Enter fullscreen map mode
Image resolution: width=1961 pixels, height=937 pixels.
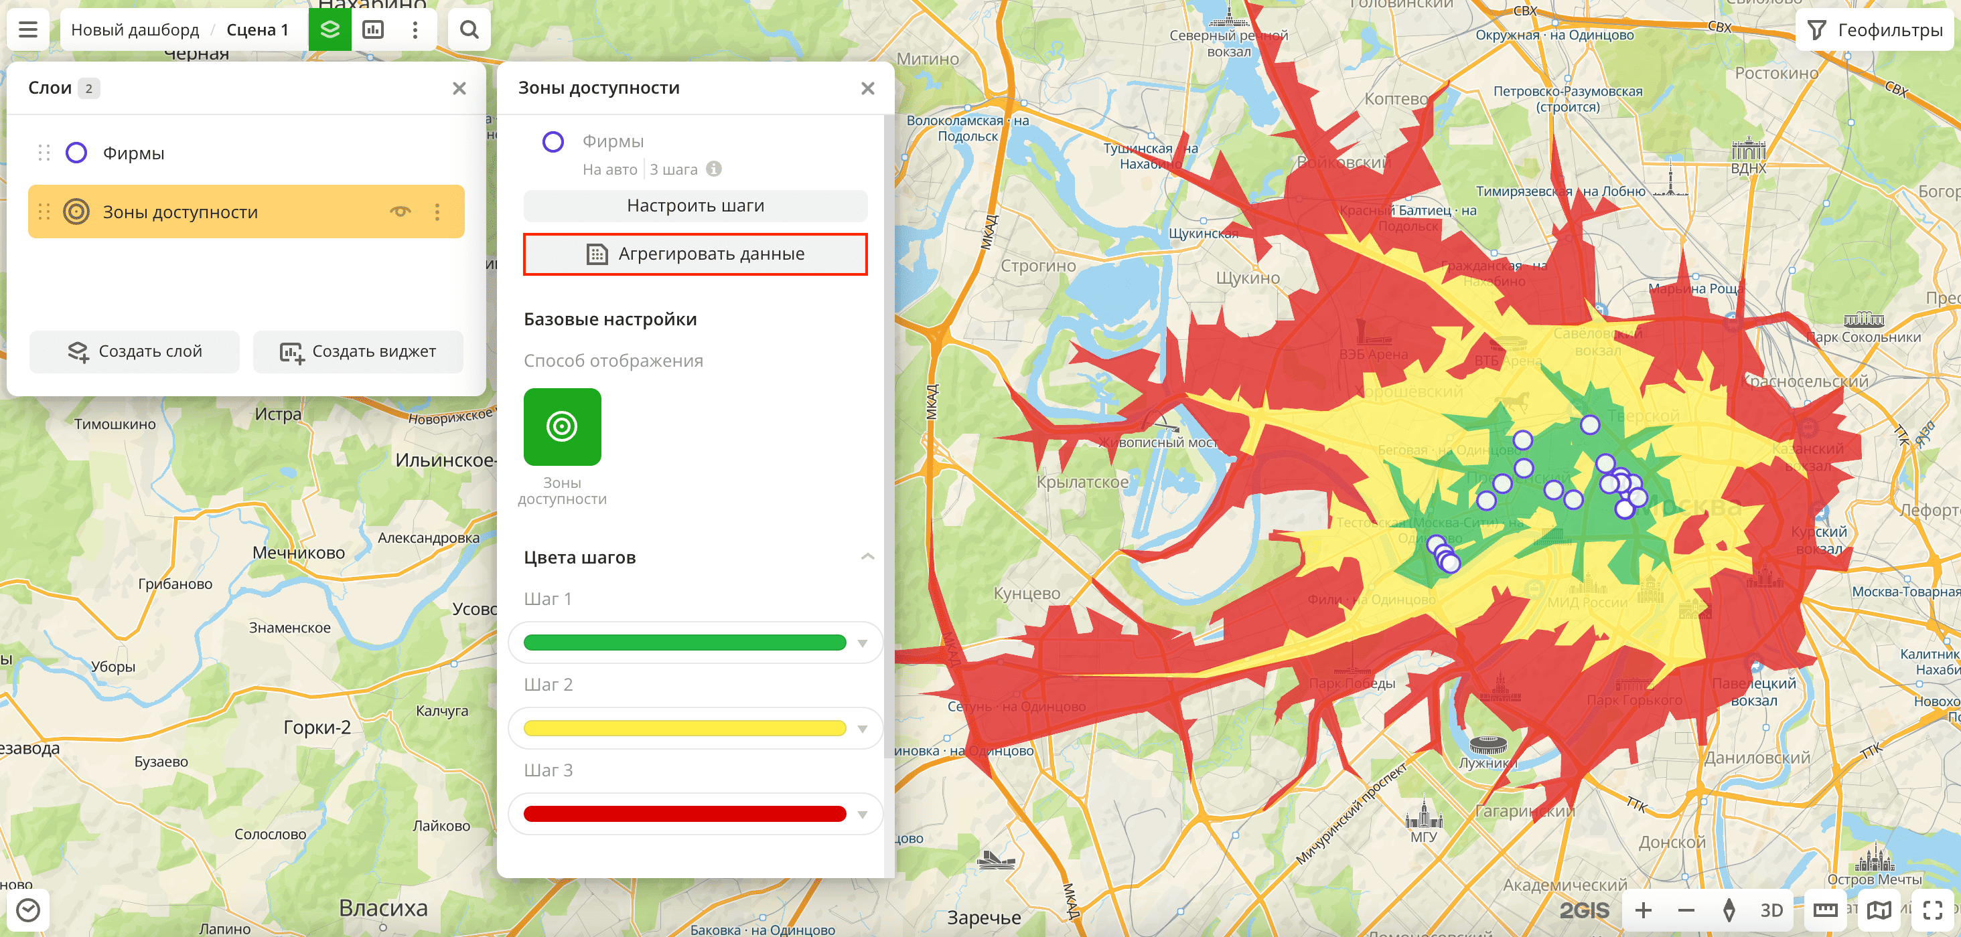[x=1932, y=910]
